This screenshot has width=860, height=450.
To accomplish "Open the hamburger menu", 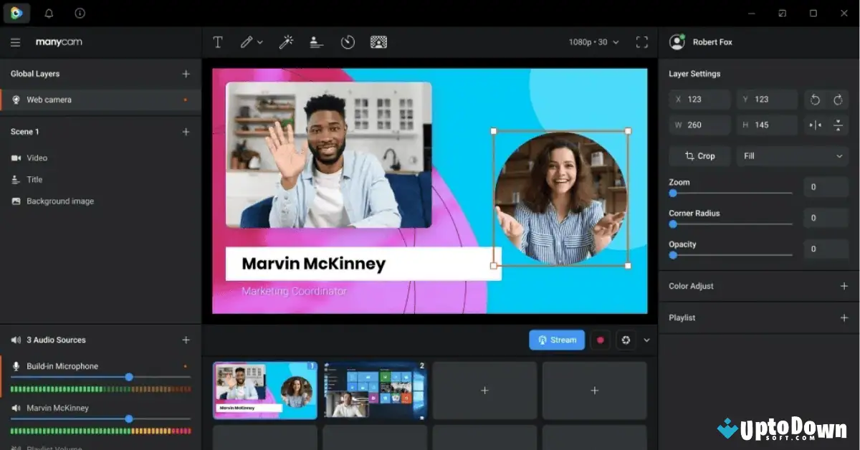I will coord(15,42).
